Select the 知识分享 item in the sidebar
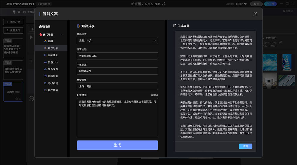Image resolution: width=297 pixels, height=165 pixels. point(53,48)
